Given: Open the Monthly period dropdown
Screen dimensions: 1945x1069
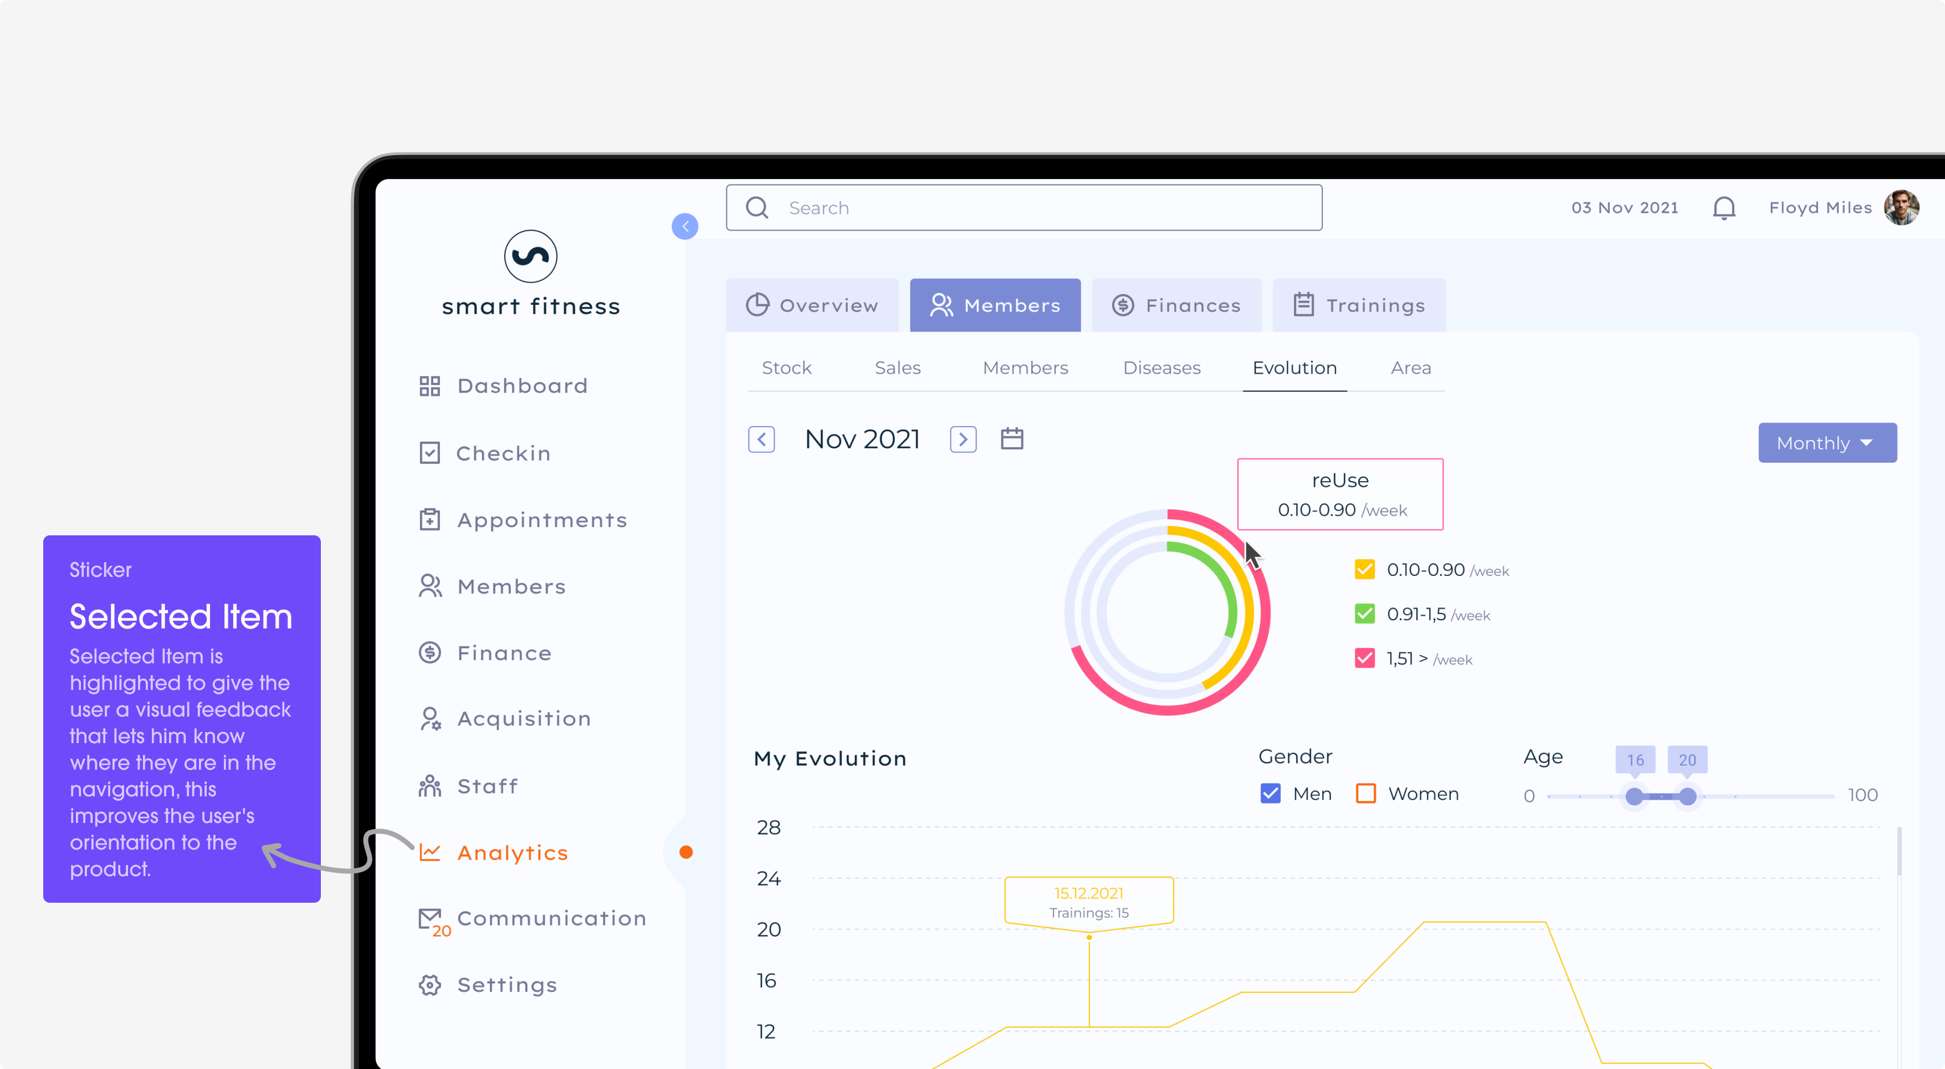Looking at the screenshot, I should 1827,443.
